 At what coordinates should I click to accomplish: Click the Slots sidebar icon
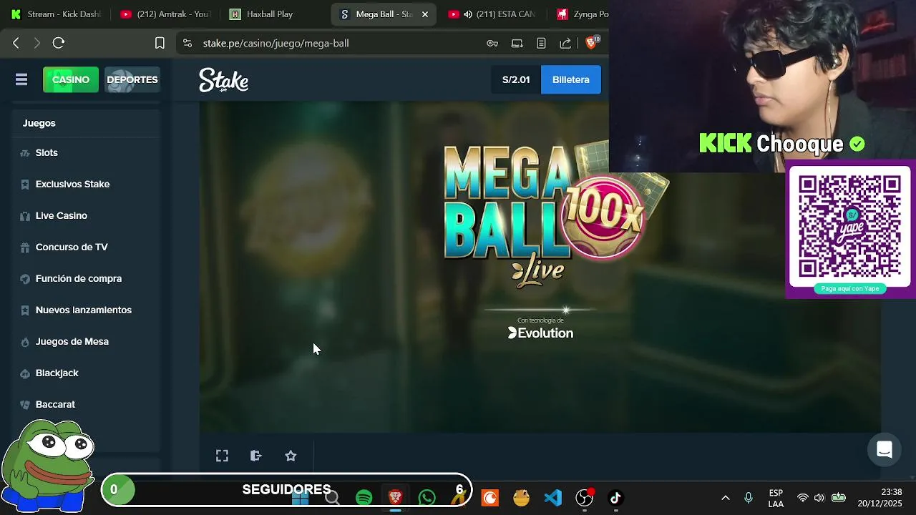coord(25,153)
